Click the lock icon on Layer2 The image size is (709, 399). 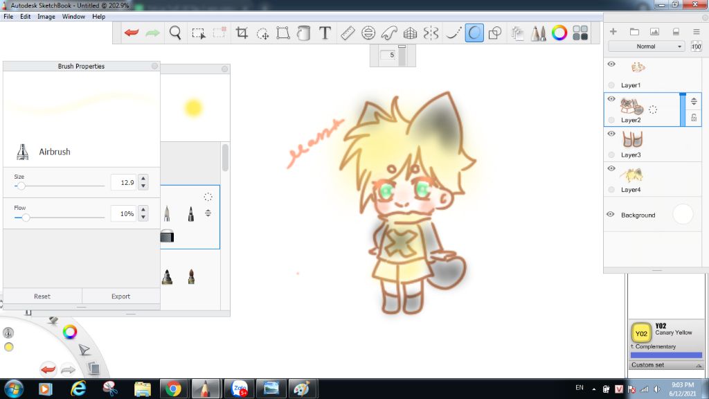click(x=694, y=118)
